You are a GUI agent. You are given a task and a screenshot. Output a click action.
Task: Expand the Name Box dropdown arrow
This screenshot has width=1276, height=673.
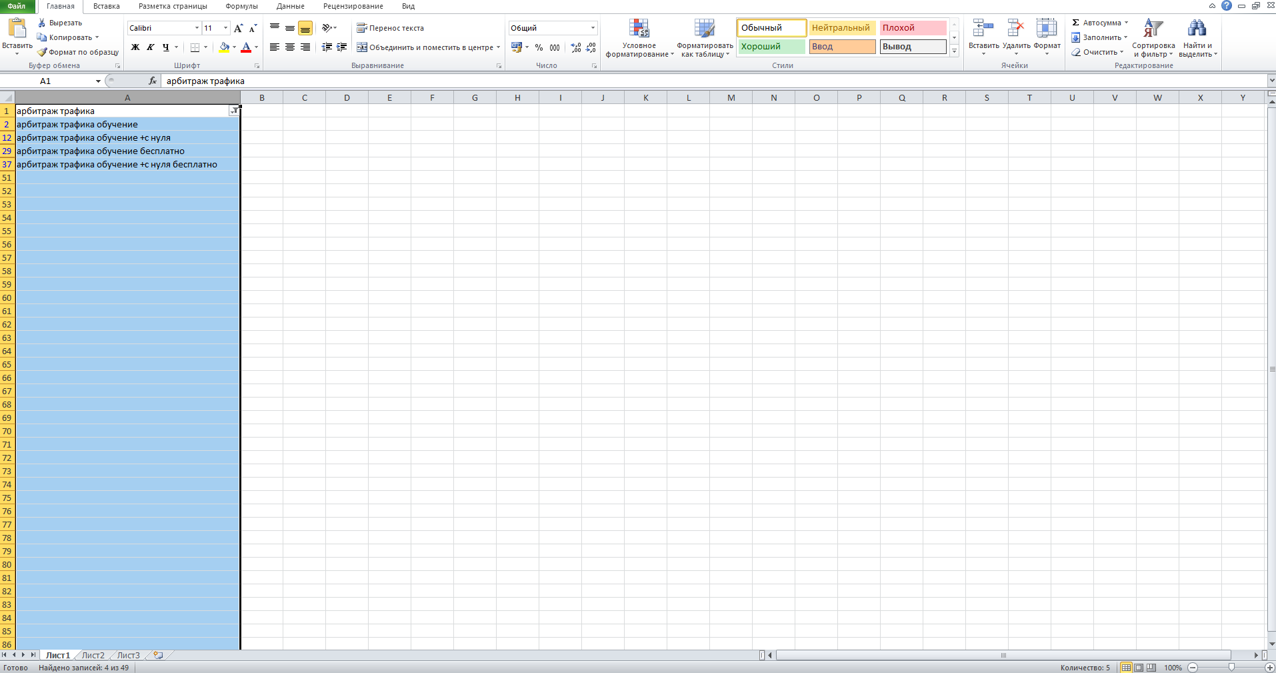click(x=98, y=81)
